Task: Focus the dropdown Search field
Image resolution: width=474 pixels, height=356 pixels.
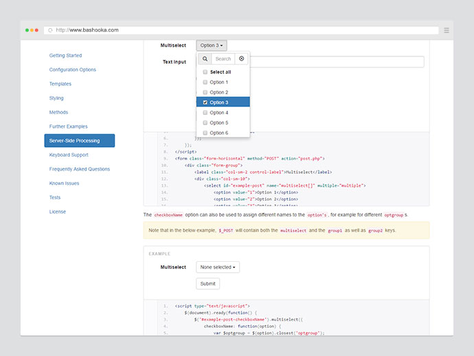Action: tap(223, 58)
